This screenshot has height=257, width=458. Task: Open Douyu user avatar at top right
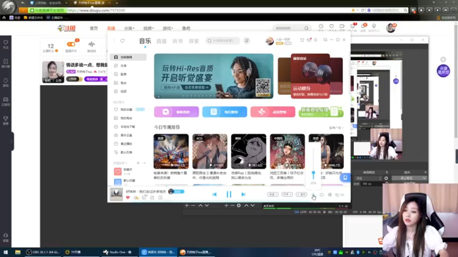click(x=390, y=28)
